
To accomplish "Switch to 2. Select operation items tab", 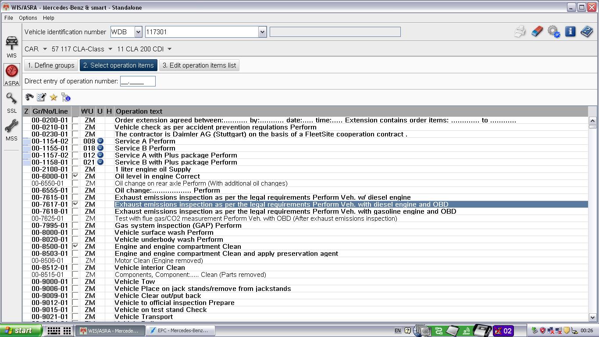I will tap(118, 65).
